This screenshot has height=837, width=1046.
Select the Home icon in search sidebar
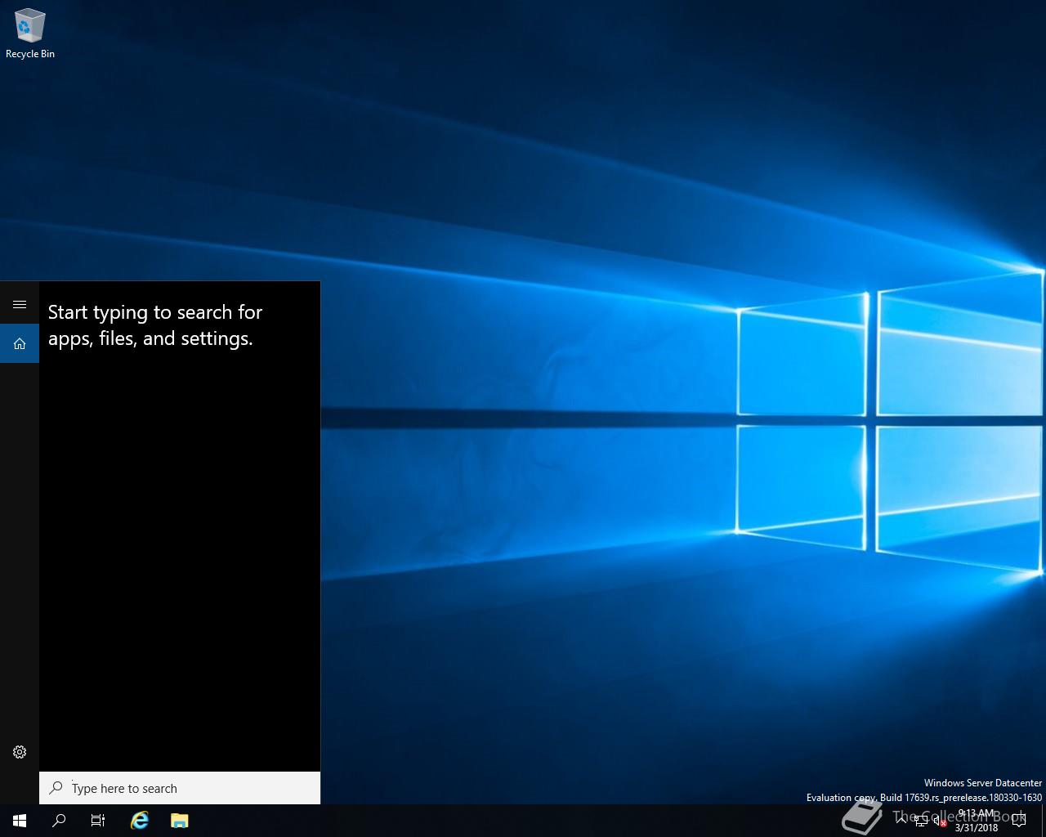coord(20,343)
